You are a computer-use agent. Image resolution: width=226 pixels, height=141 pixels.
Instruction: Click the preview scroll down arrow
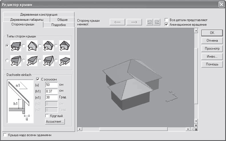tap(196, 121)
